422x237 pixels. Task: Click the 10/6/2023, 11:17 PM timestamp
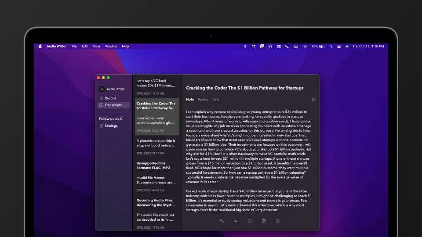click(150, 153)
